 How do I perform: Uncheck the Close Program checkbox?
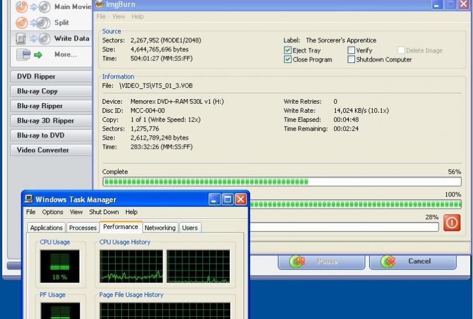tap(288, 59)
